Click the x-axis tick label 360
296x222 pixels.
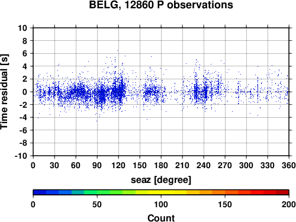pos(289,165)
